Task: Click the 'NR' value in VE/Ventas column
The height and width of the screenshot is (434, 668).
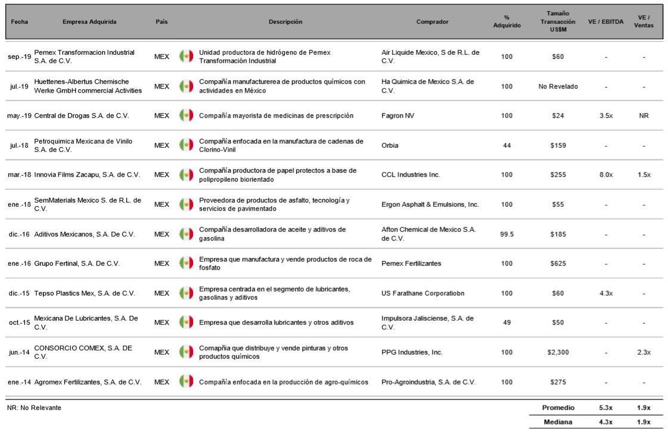Action: coord(644,116)
